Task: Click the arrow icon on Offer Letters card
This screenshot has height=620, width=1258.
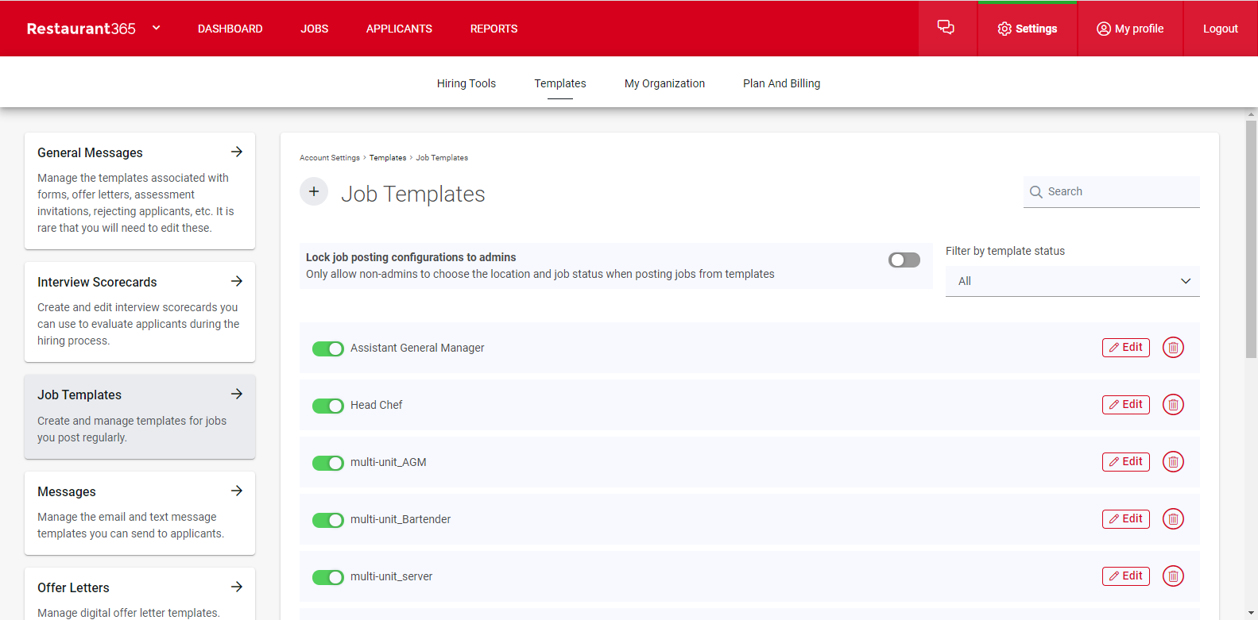Action: tap(237, 587)
